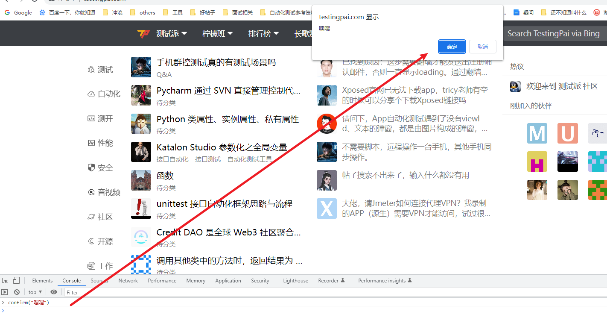Open the 百度一下，你就知道 bookmark

(67, 13)
